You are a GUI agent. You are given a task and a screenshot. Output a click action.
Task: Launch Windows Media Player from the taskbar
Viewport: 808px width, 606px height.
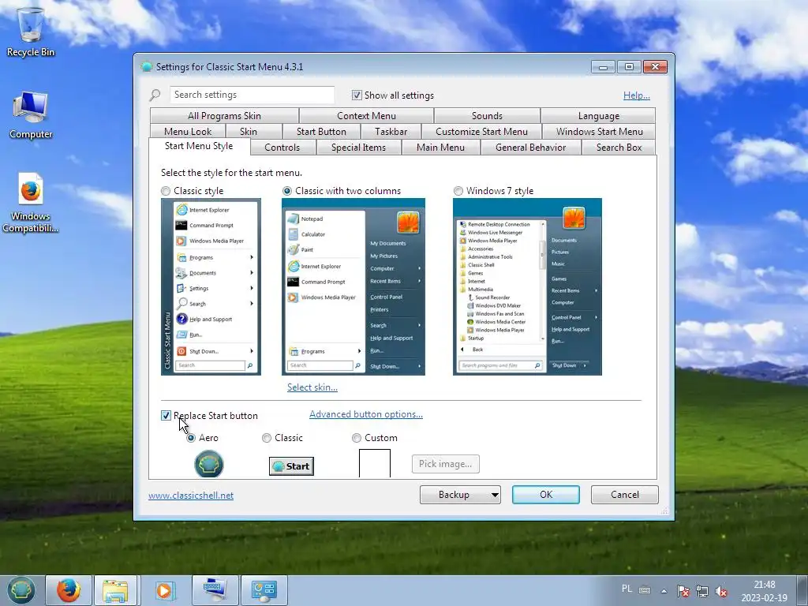point(164,590)
